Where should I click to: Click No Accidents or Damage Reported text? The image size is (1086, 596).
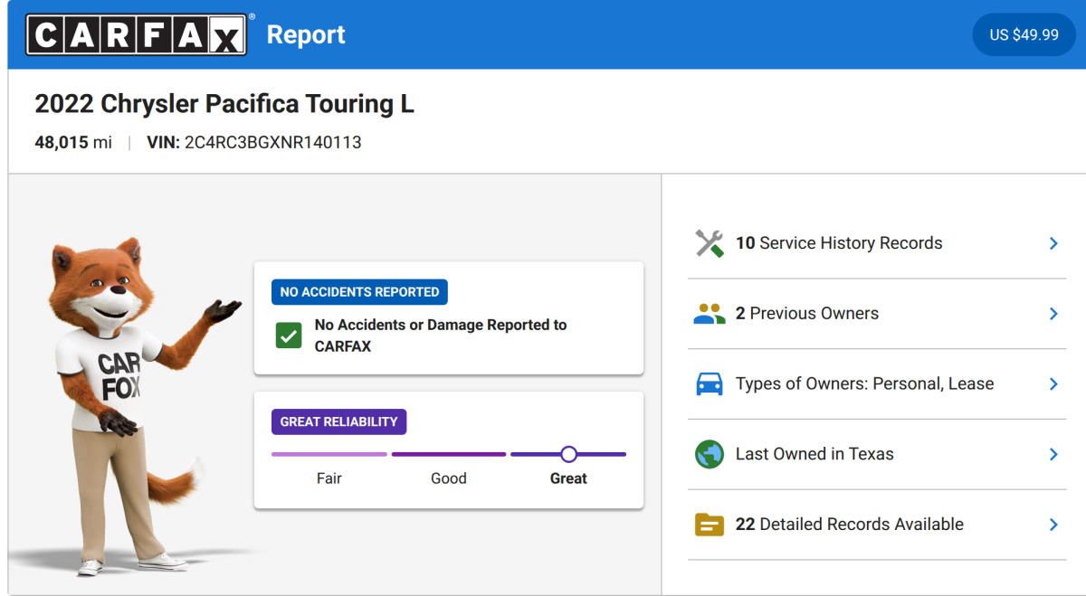click(x=441, y=336)
